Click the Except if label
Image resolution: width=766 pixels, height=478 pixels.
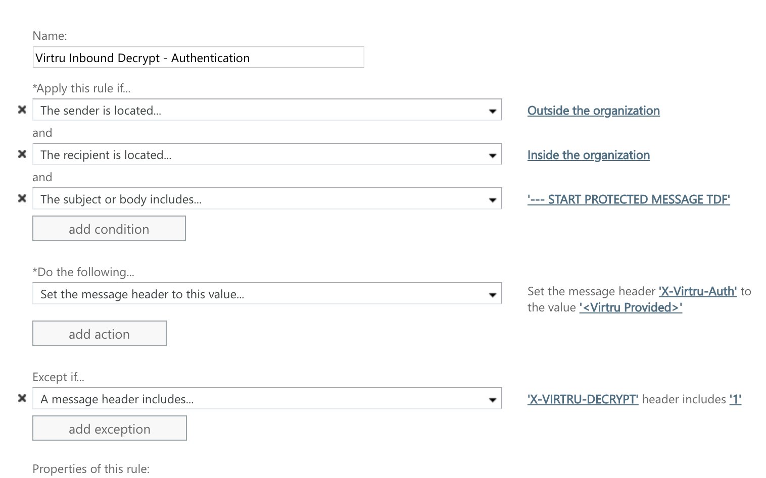coord(58,377)
